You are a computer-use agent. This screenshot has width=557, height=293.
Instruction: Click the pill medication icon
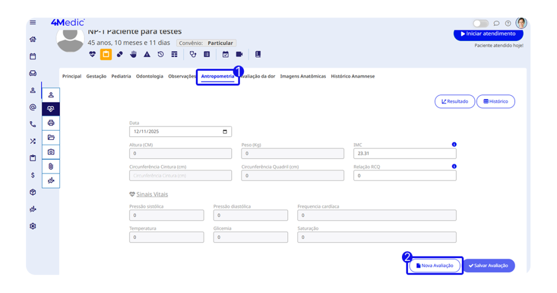(120, 54)
